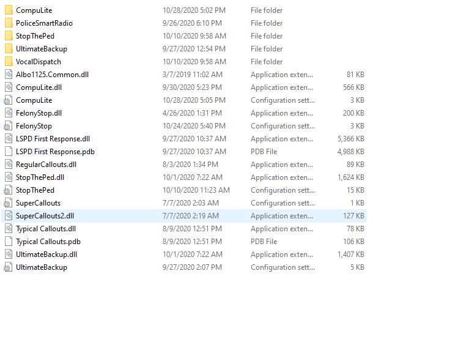Select the StopThePed.dll file name
Viewport: 472px width, 353px height.
(40, 177)
